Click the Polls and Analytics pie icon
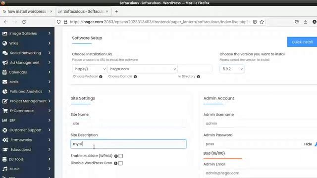This screenshot has width=317, height=178. click(x=5, y=91)
